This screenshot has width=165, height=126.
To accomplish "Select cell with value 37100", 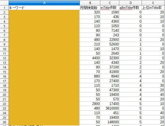I will point(110,67).
